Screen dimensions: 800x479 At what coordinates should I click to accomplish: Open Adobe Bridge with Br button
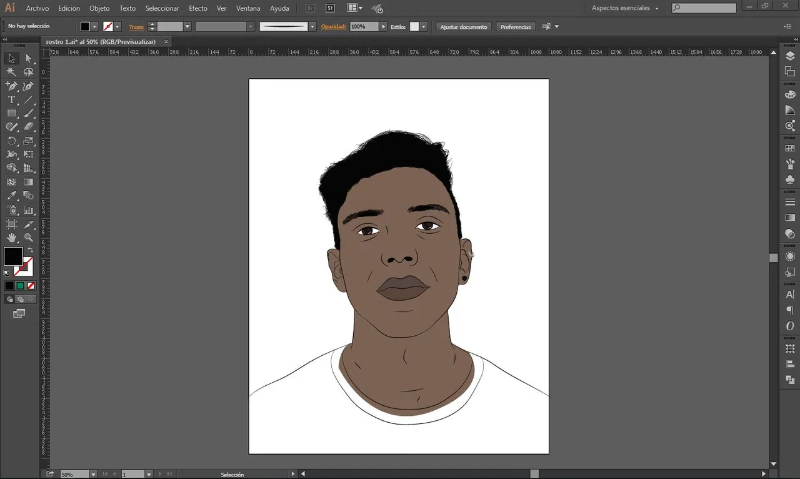click(x=311, y=8)
